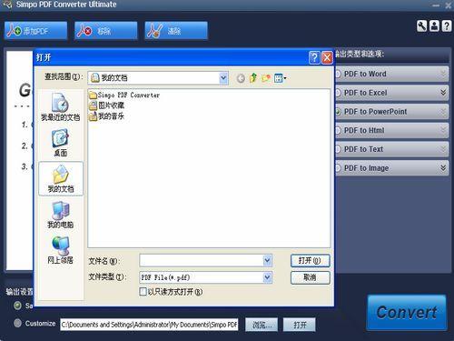Viewport: 454px width, 341px height.
Task: Expand the PDF to Word options chevron
Action: [x=443, y=74]
